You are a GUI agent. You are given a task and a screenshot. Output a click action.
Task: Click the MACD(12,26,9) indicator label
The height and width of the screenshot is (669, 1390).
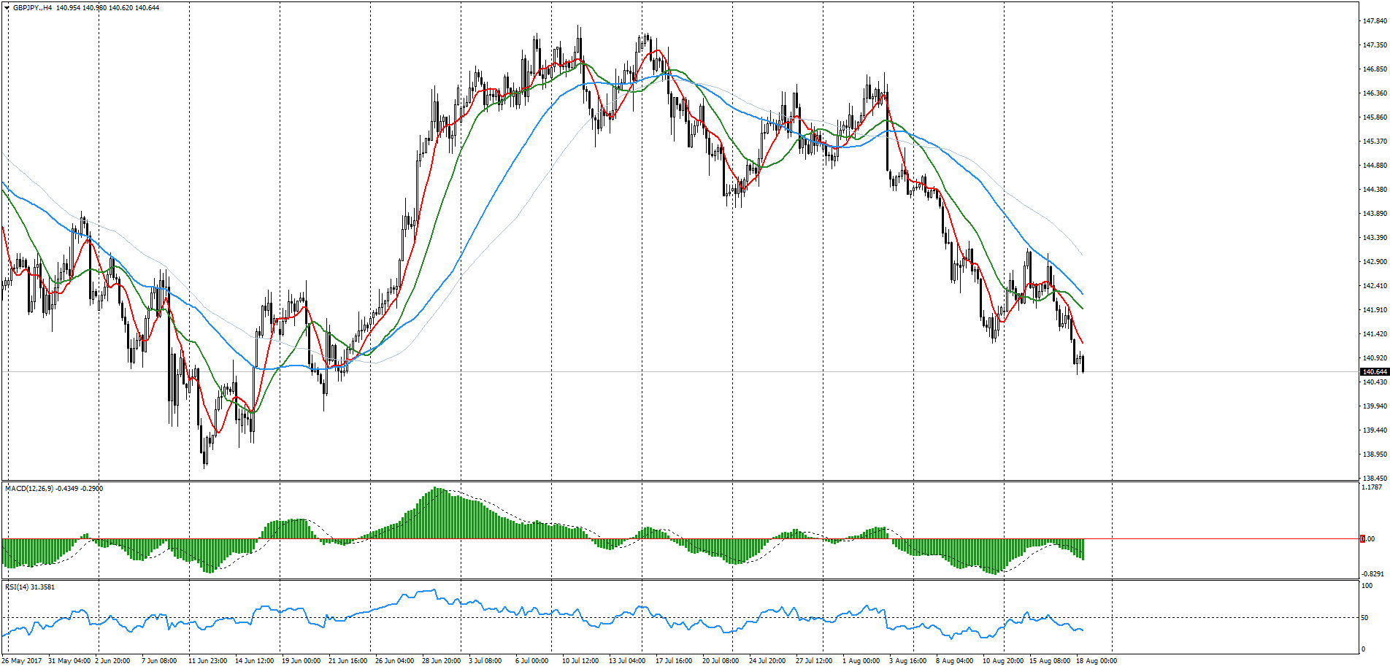tap(29, 488)
